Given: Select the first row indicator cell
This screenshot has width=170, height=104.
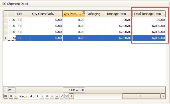Looking at the screenshot, I should tap(5, 20).
